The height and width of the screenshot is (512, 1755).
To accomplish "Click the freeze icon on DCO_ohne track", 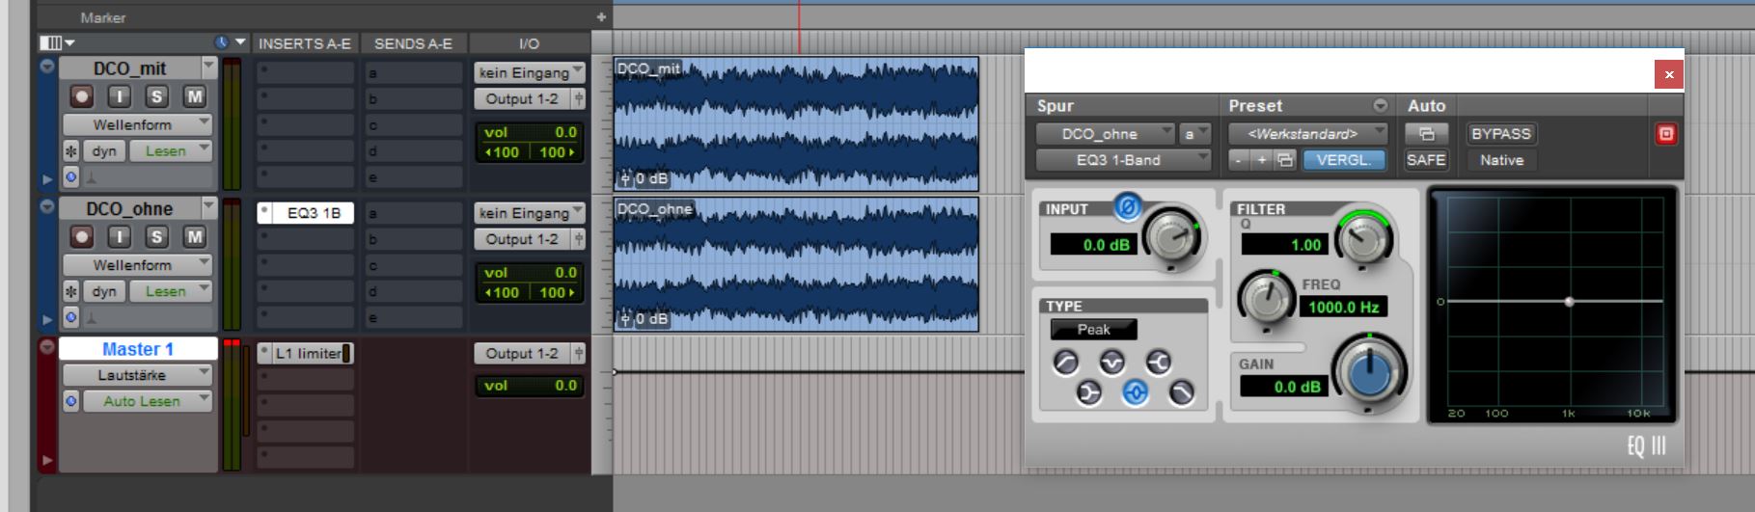I will click(x=71, y=291).
